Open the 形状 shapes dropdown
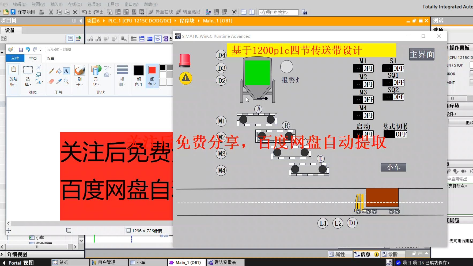The image size is (473, 266). pyautogui.click(x=96, y=82)
